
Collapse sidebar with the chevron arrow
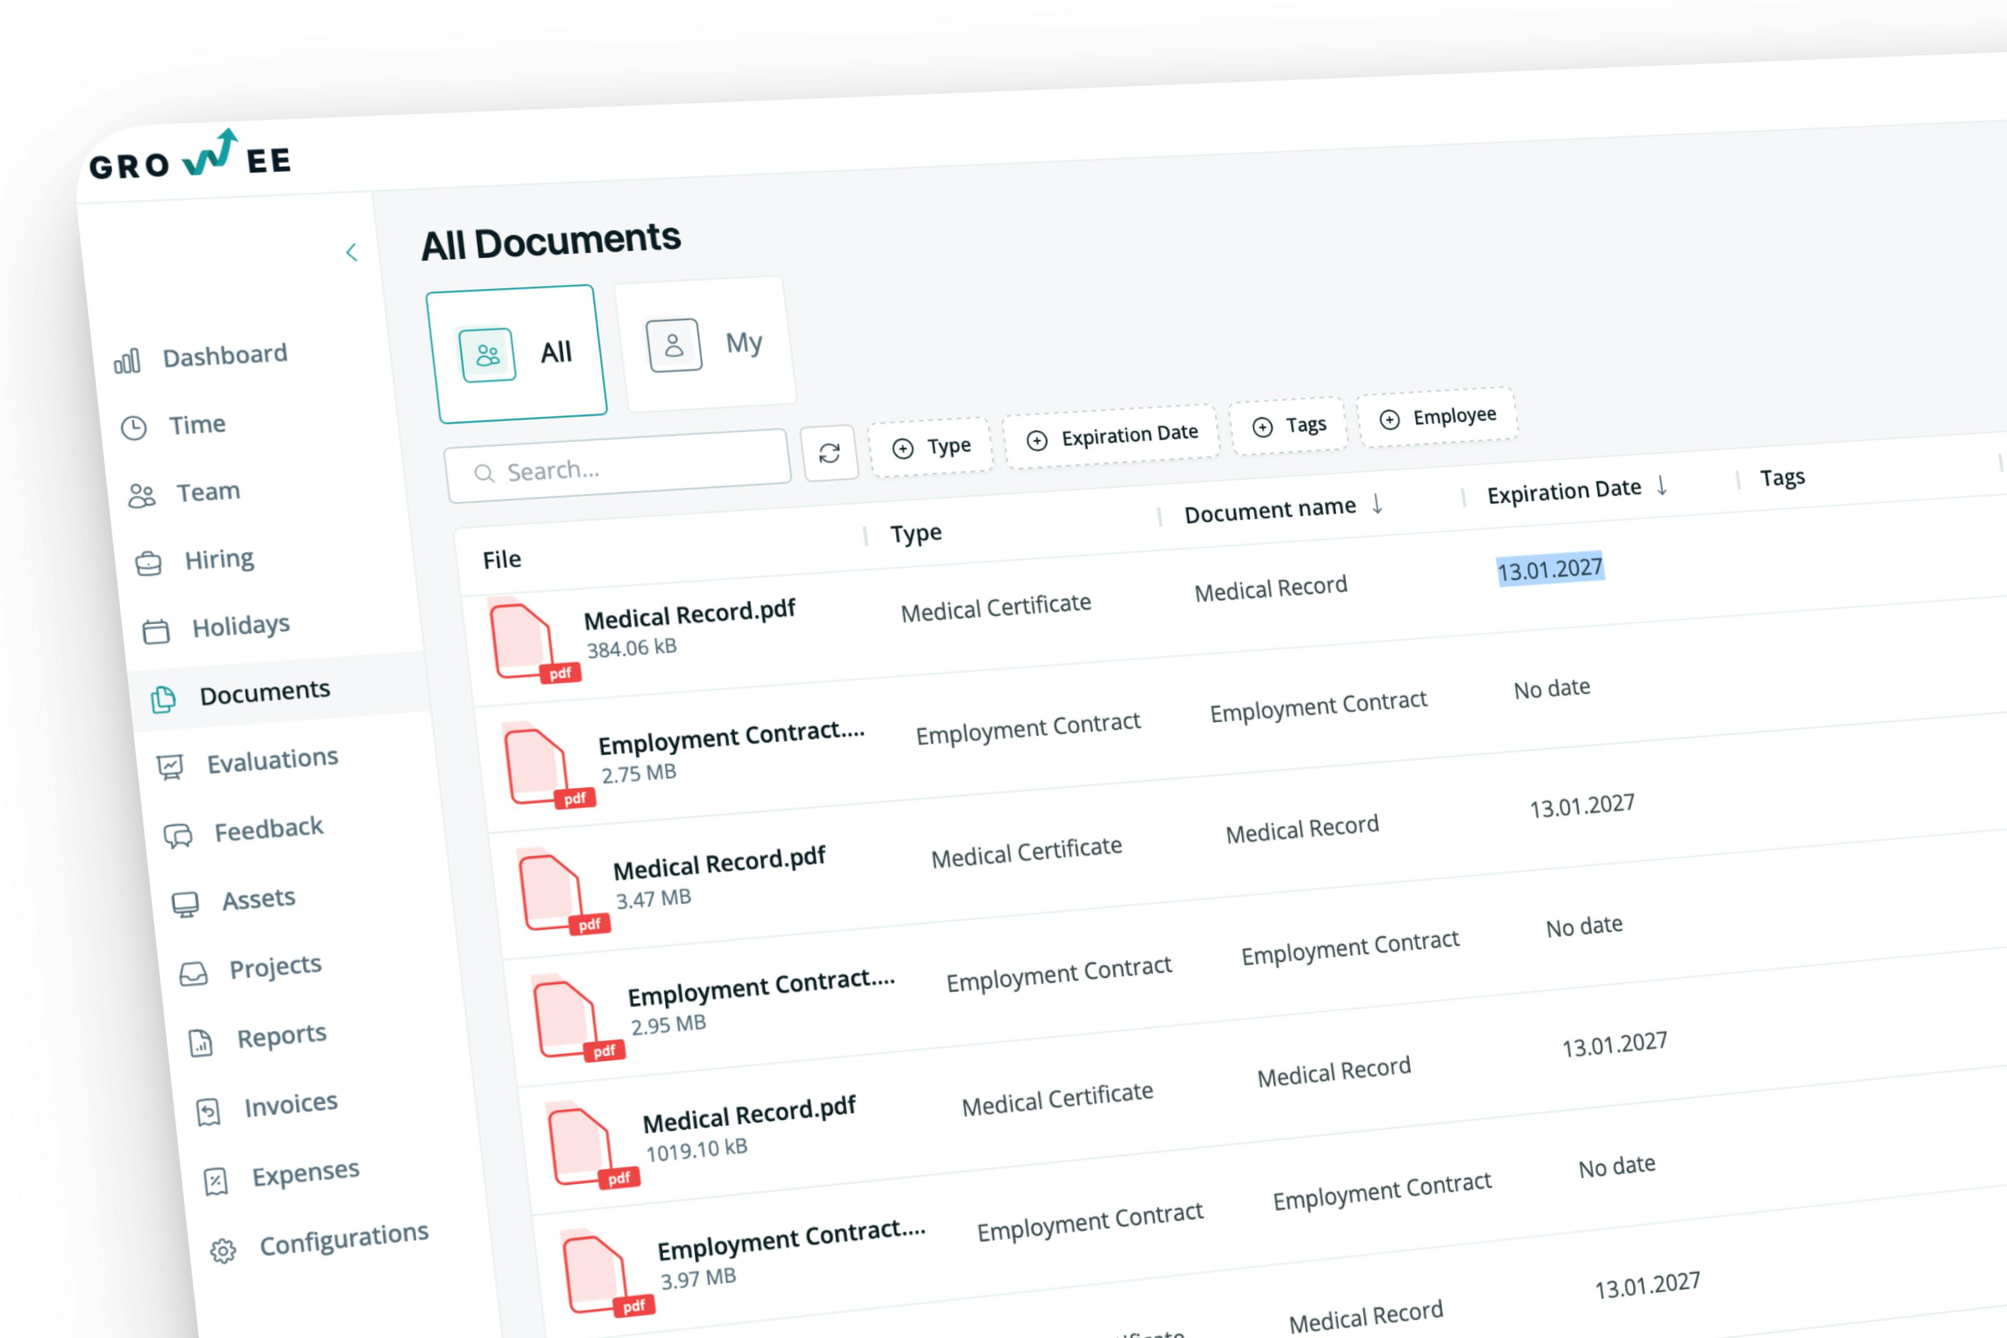[x=352, y=252]
